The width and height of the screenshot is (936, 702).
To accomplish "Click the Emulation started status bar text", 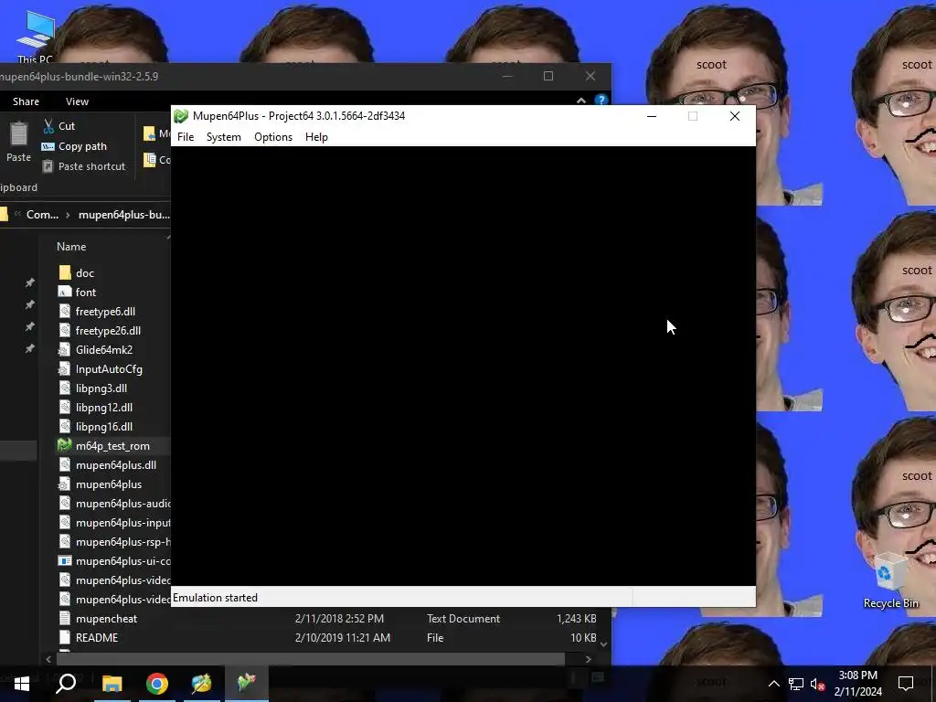I will click(x=216, y=598).
